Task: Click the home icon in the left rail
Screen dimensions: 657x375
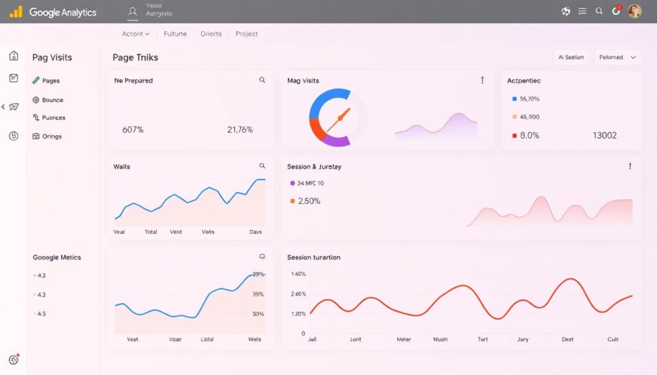Action: 13,56
